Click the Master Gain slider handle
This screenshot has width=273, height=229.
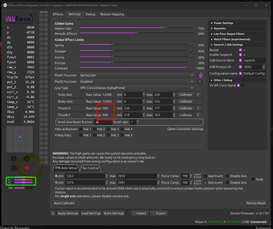click(x=165, y=28)
